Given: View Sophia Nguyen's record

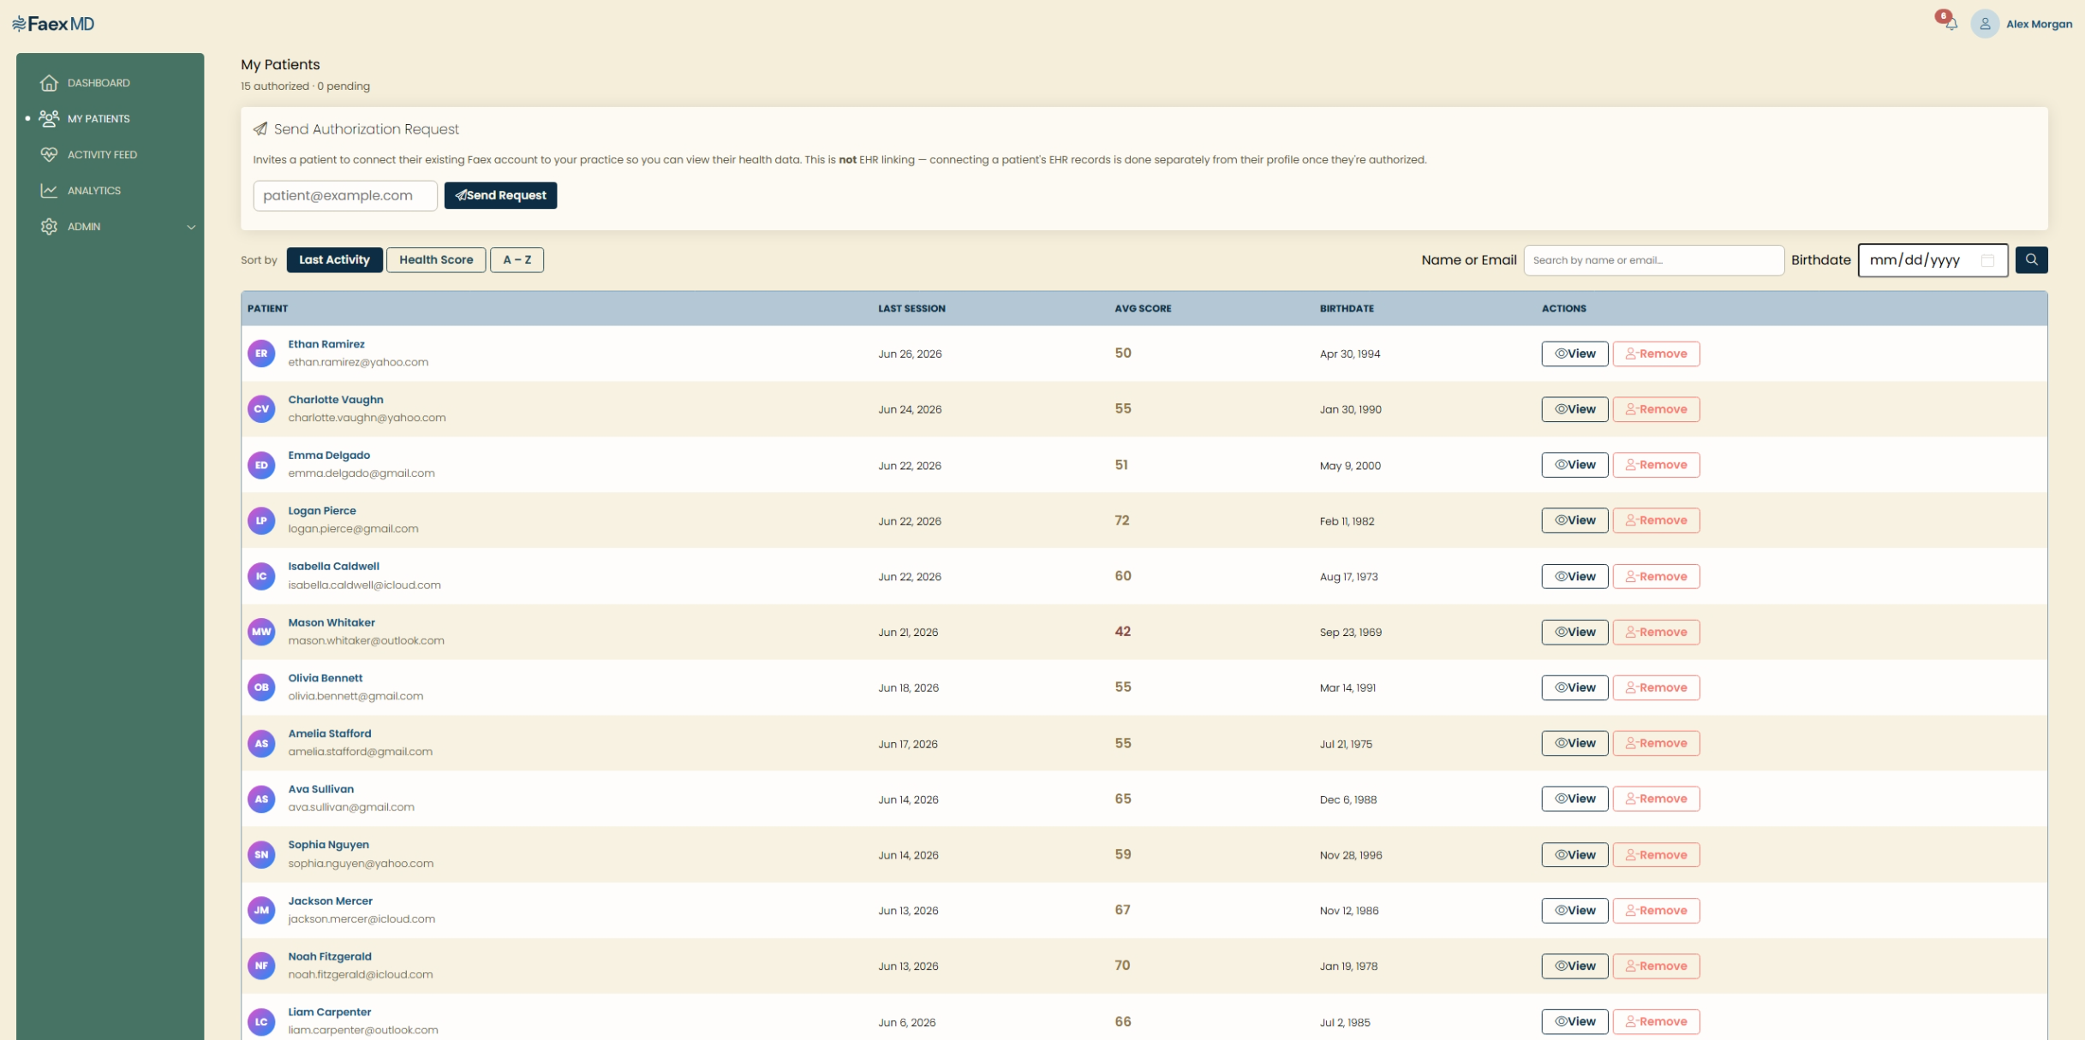Looking at the screenshot, I should [x=1574, y=854].
